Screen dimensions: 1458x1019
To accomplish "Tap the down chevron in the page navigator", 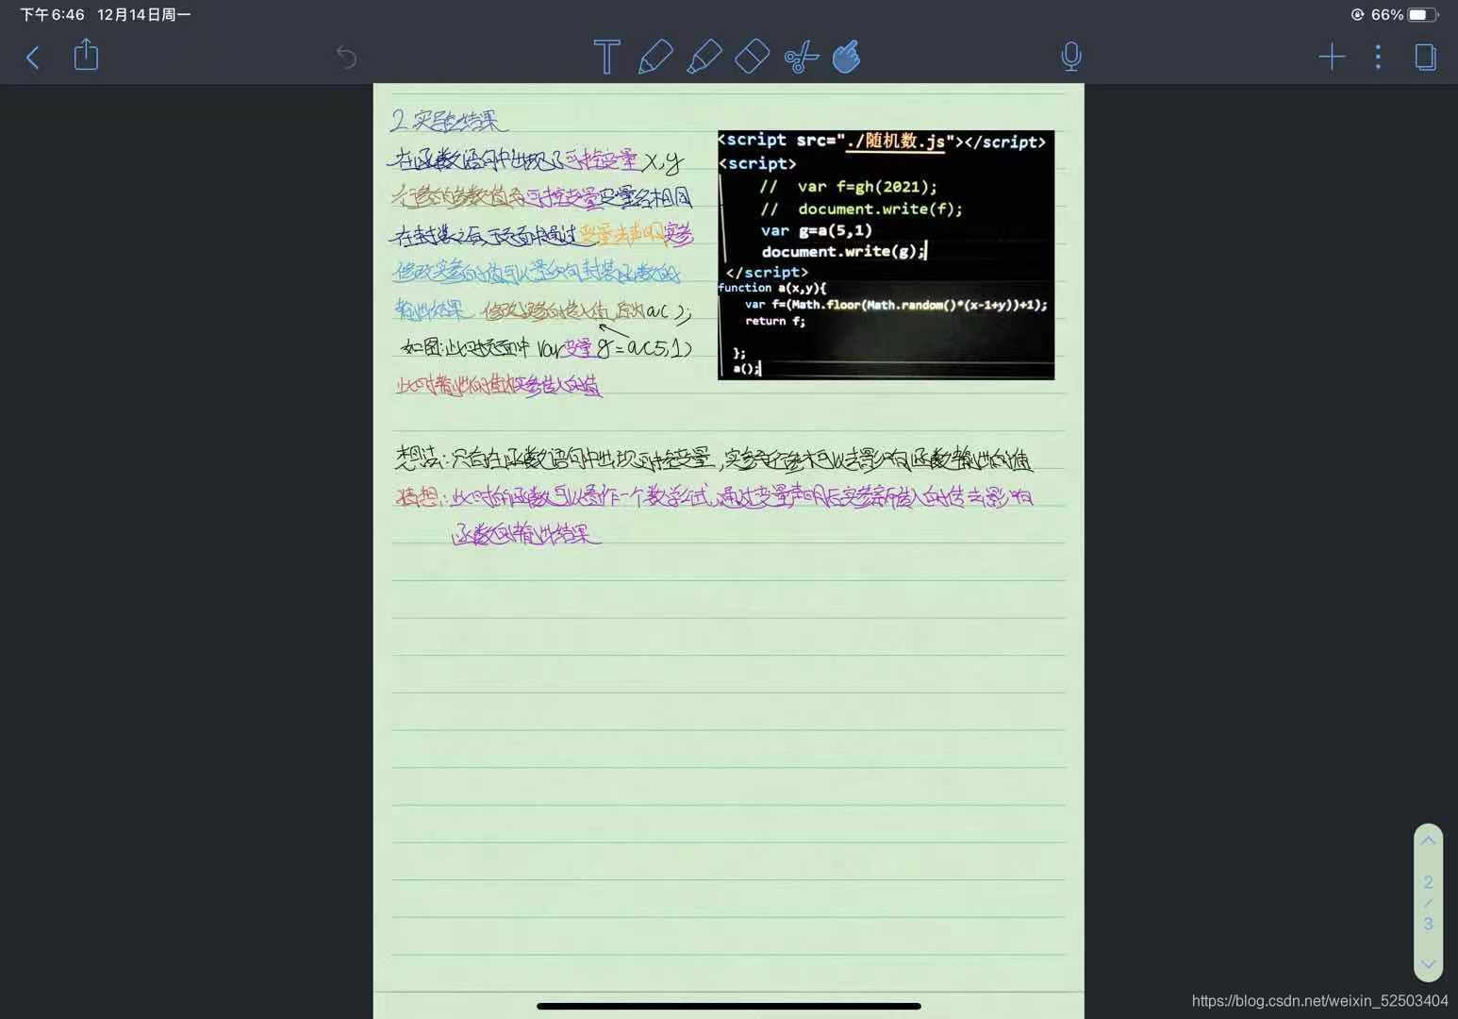I will click(1428, 964).
